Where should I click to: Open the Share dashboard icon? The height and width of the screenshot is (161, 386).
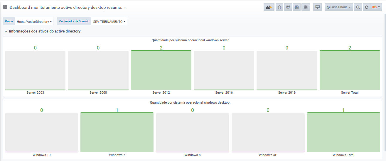(288, 7)
